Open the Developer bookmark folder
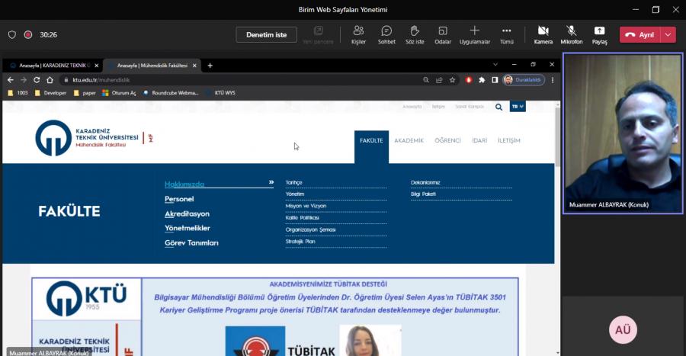The width and height of the screenshot is (686, 356). 50,93
